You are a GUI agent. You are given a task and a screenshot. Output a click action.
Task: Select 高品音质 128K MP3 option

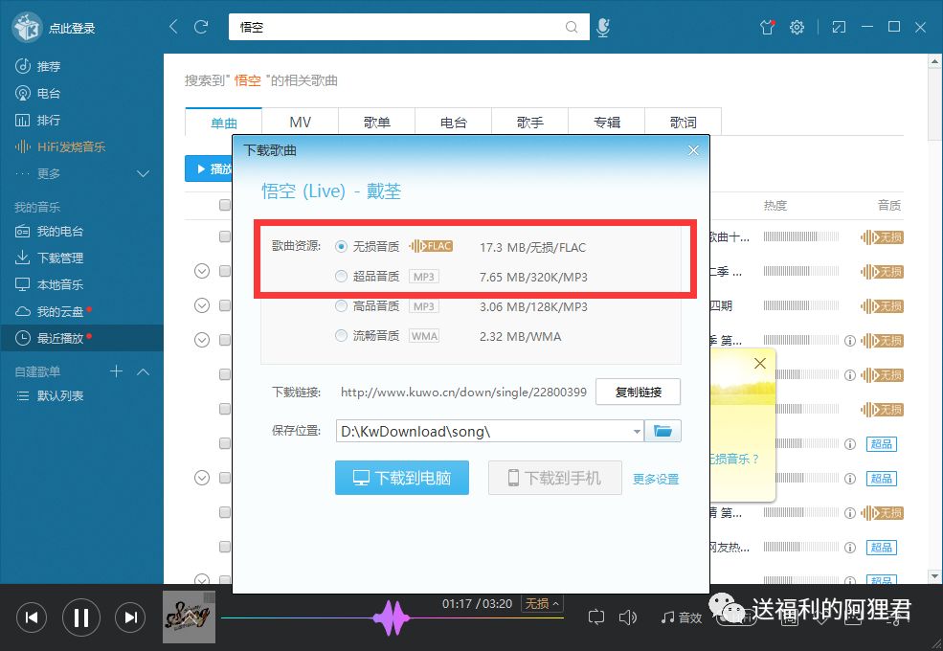coord(342,306)
